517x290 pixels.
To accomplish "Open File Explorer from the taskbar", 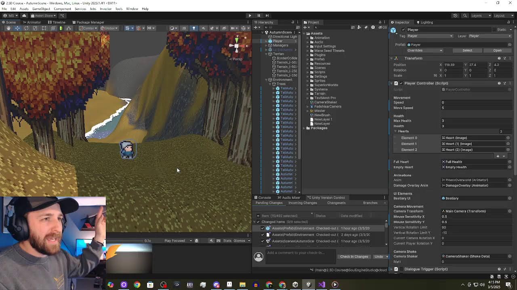I will click(x=242, y=285).
